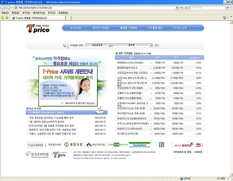Check 오늘 하루 이 창 열지 않기 checkbox
Screen dimensions: 233x181
point(62,103)
